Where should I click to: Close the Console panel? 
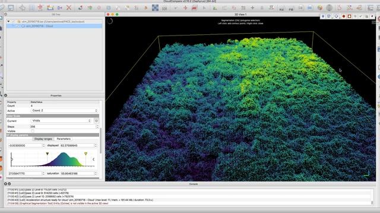[x=5, y=184]
